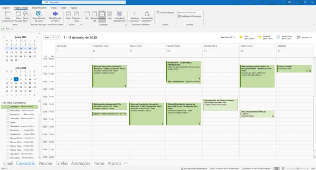Check Planner-Ativi... calendar checkbox
The height and width of the screenshot is (170, 316).
(x=8, y=142)
